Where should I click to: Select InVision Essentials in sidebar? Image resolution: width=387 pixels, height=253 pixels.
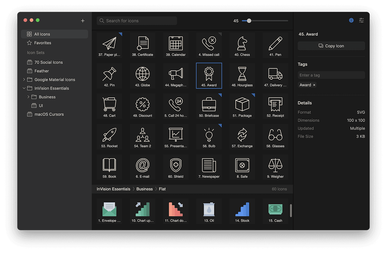coord(52,88)
